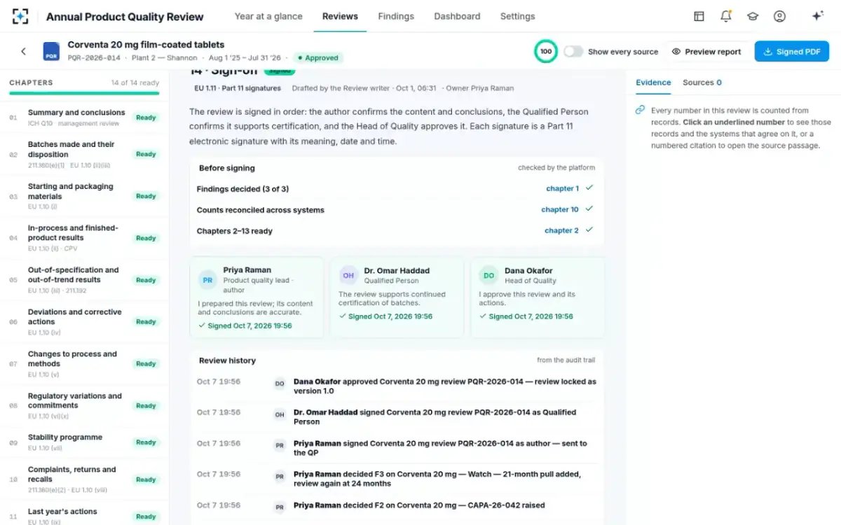The image size is (841, 525).
Task: Click Ready badge for Summary and conclusions
Action: pos(146,118)
